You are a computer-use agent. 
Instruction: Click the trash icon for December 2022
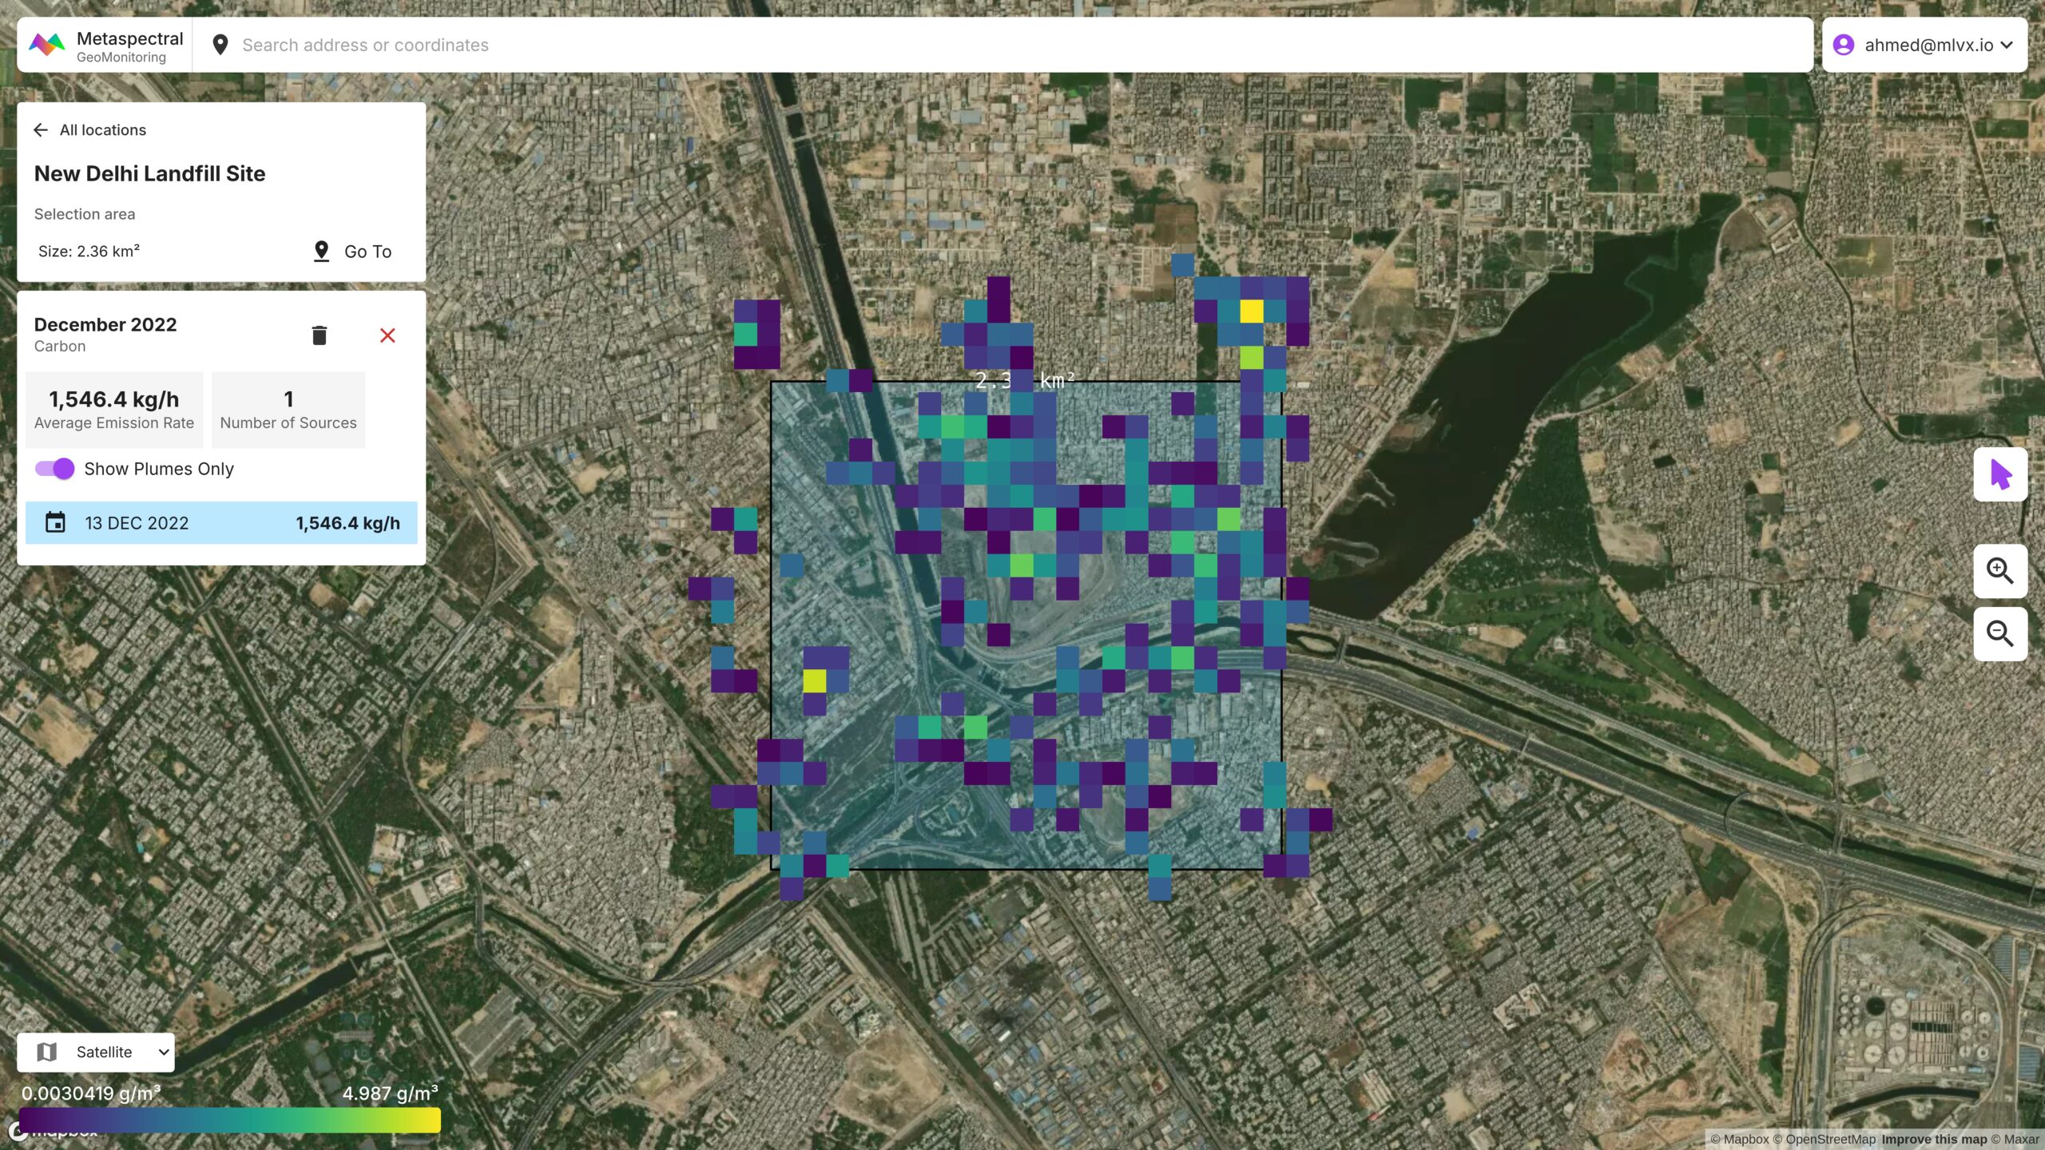coord(320,335)
